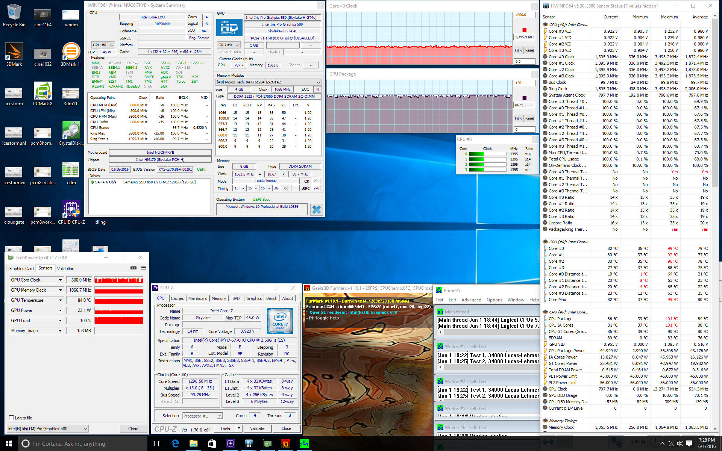Viewport: 722px width, 451px height.
Task: Open the Mainboard tab in CPU-Z
Action: pos(198,298)
